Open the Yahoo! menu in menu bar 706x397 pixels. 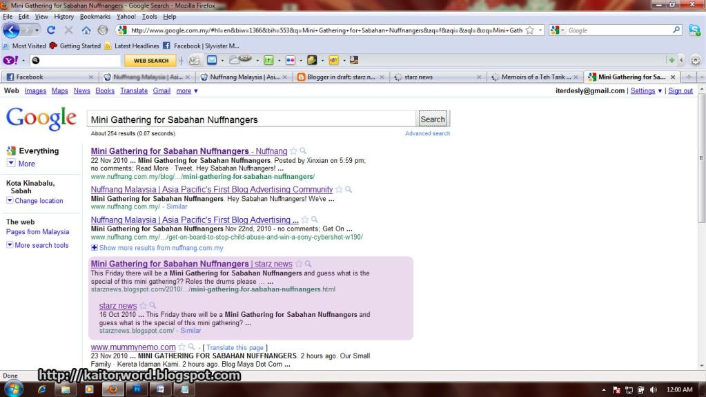[x=126, y=16]
